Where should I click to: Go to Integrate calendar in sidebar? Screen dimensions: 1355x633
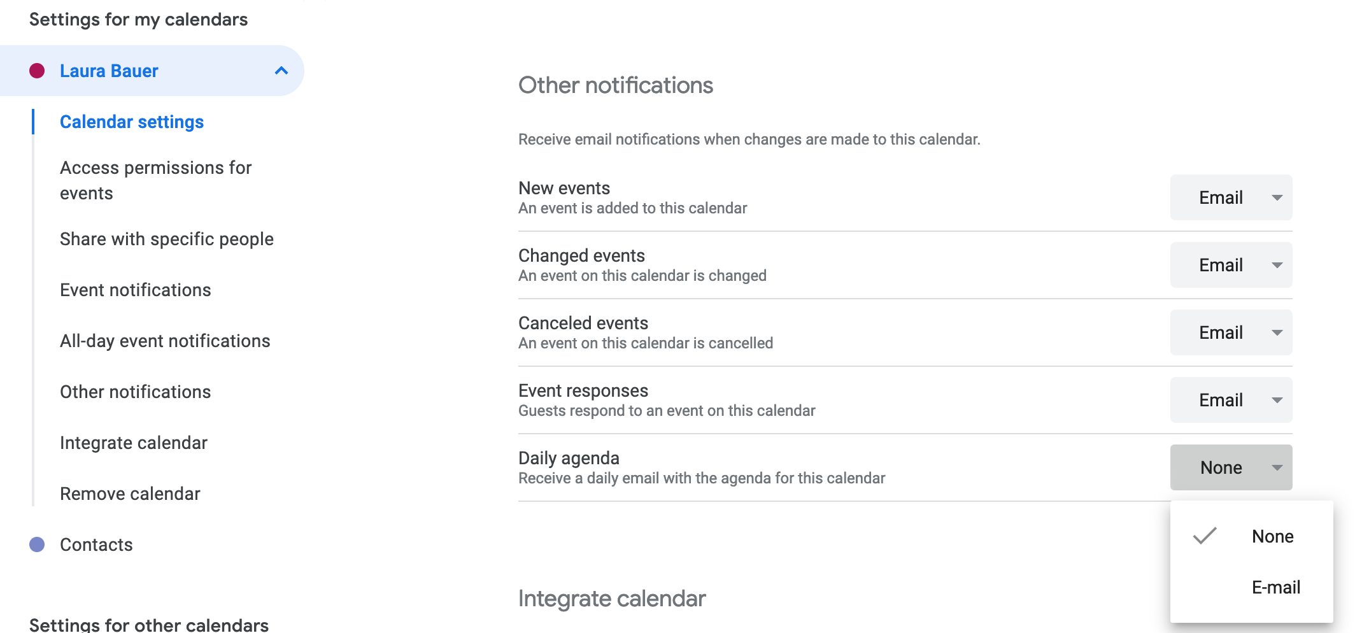pos(133,443)
